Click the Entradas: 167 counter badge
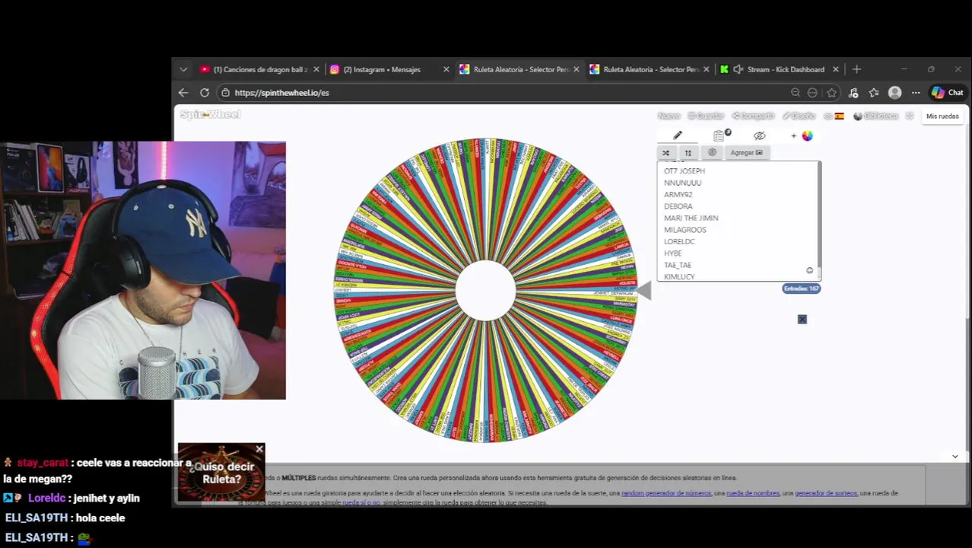972x548 pixels. click(802, 288)
